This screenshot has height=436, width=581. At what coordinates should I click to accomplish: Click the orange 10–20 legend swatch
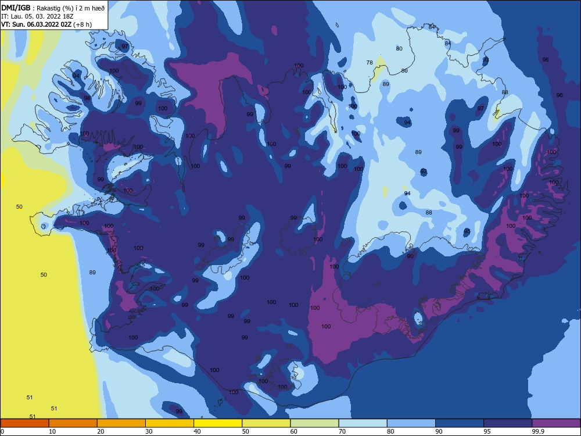73,423
